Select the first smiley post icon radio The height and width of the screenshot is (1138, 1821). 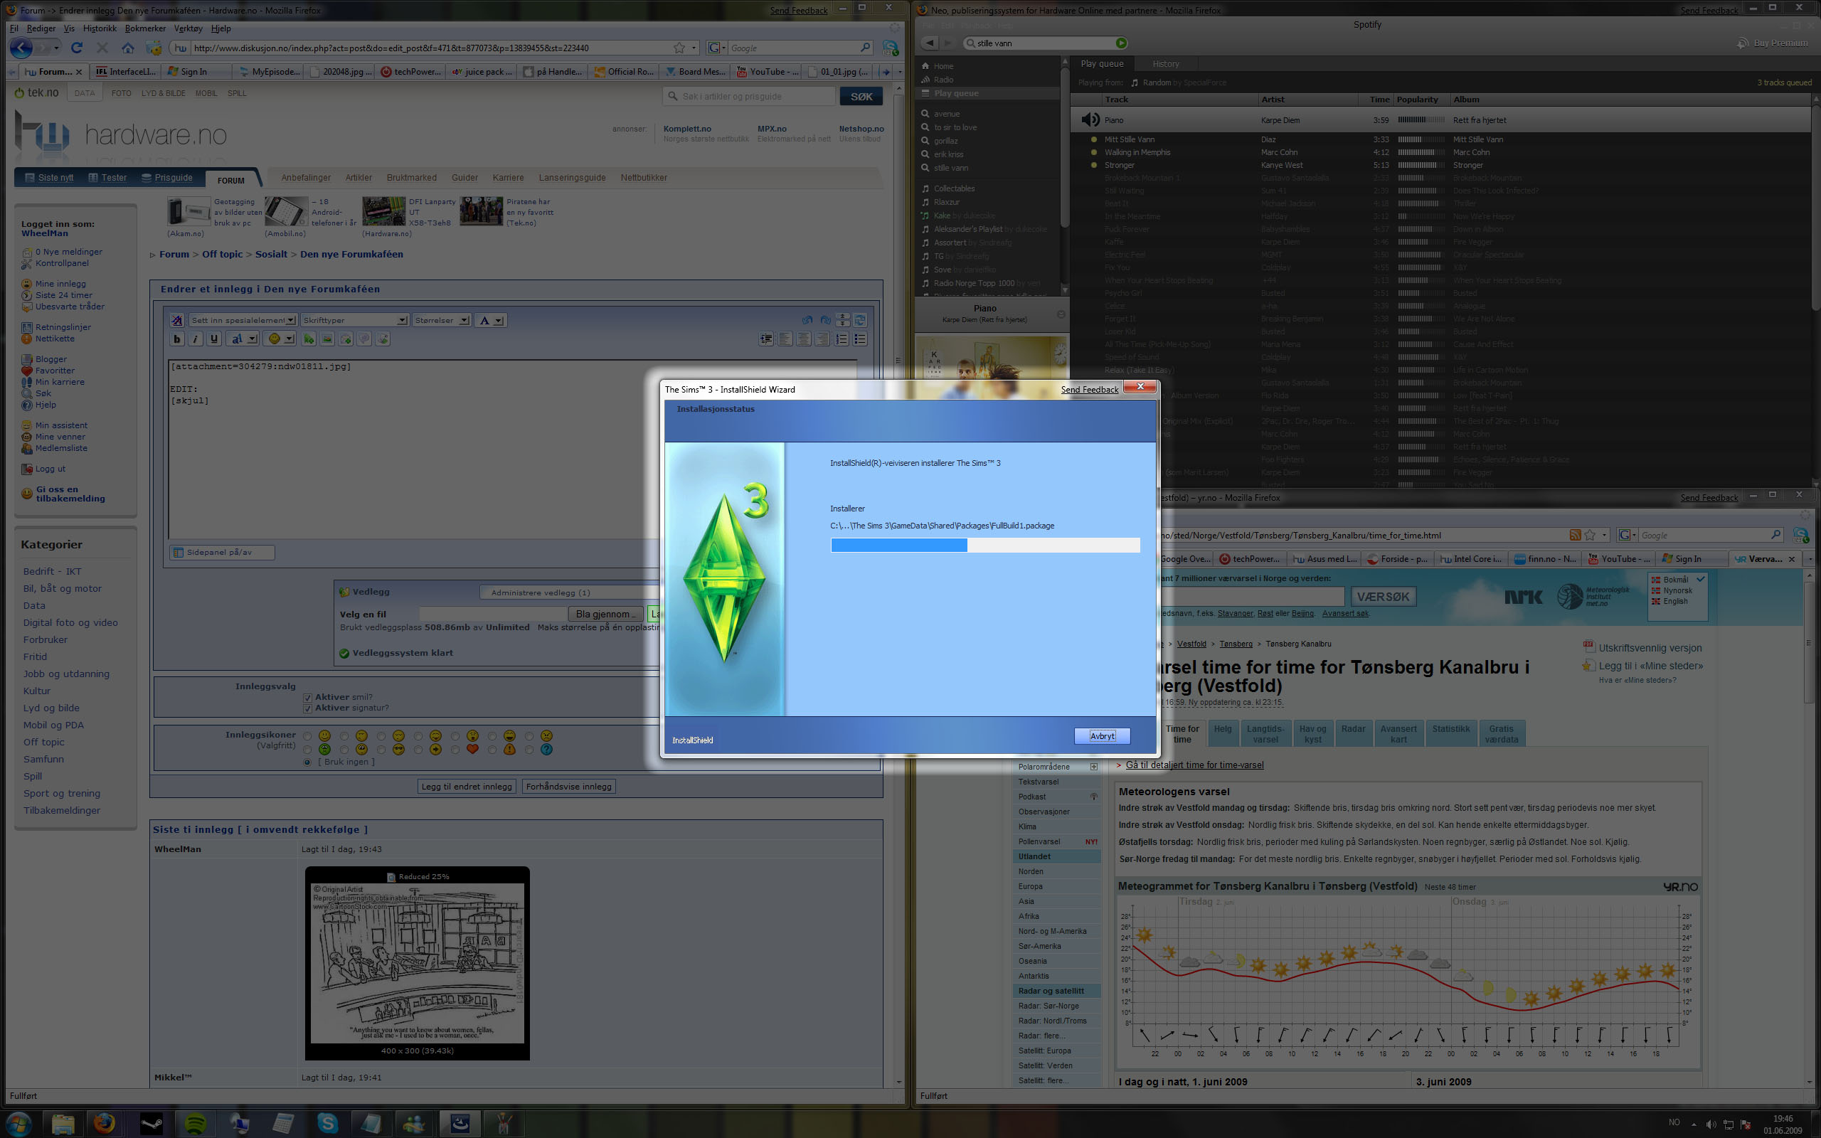tap(307, 736)
